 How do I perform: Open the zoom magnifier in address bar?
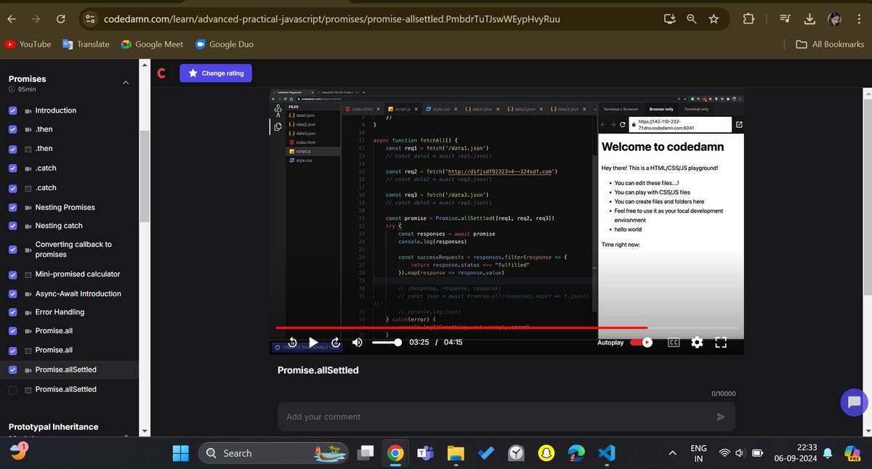[x=692, y=20]
